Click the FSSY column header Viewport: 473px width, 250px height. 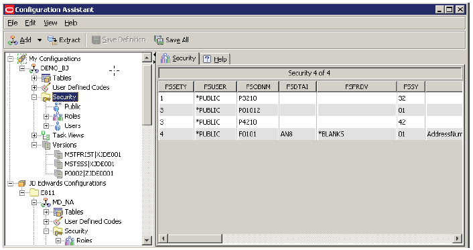pyautogui.click(x=411, y=87)
